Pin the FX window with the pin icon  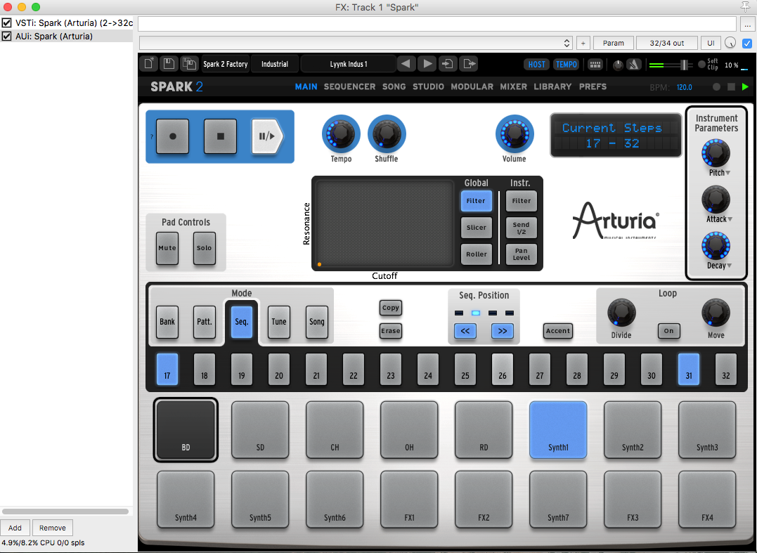point(745,6)
